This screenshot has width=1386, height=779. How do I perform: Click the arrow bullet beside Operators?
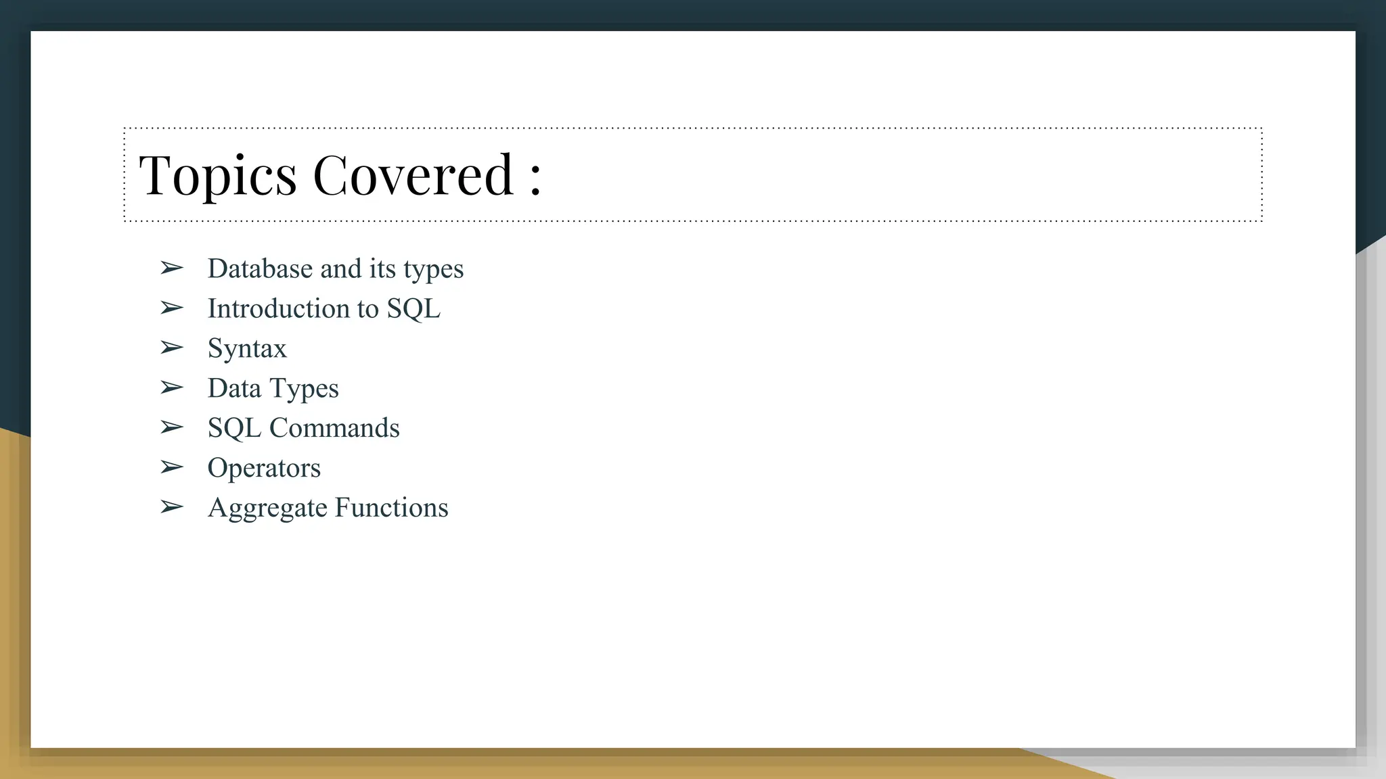tap(172, 467)
